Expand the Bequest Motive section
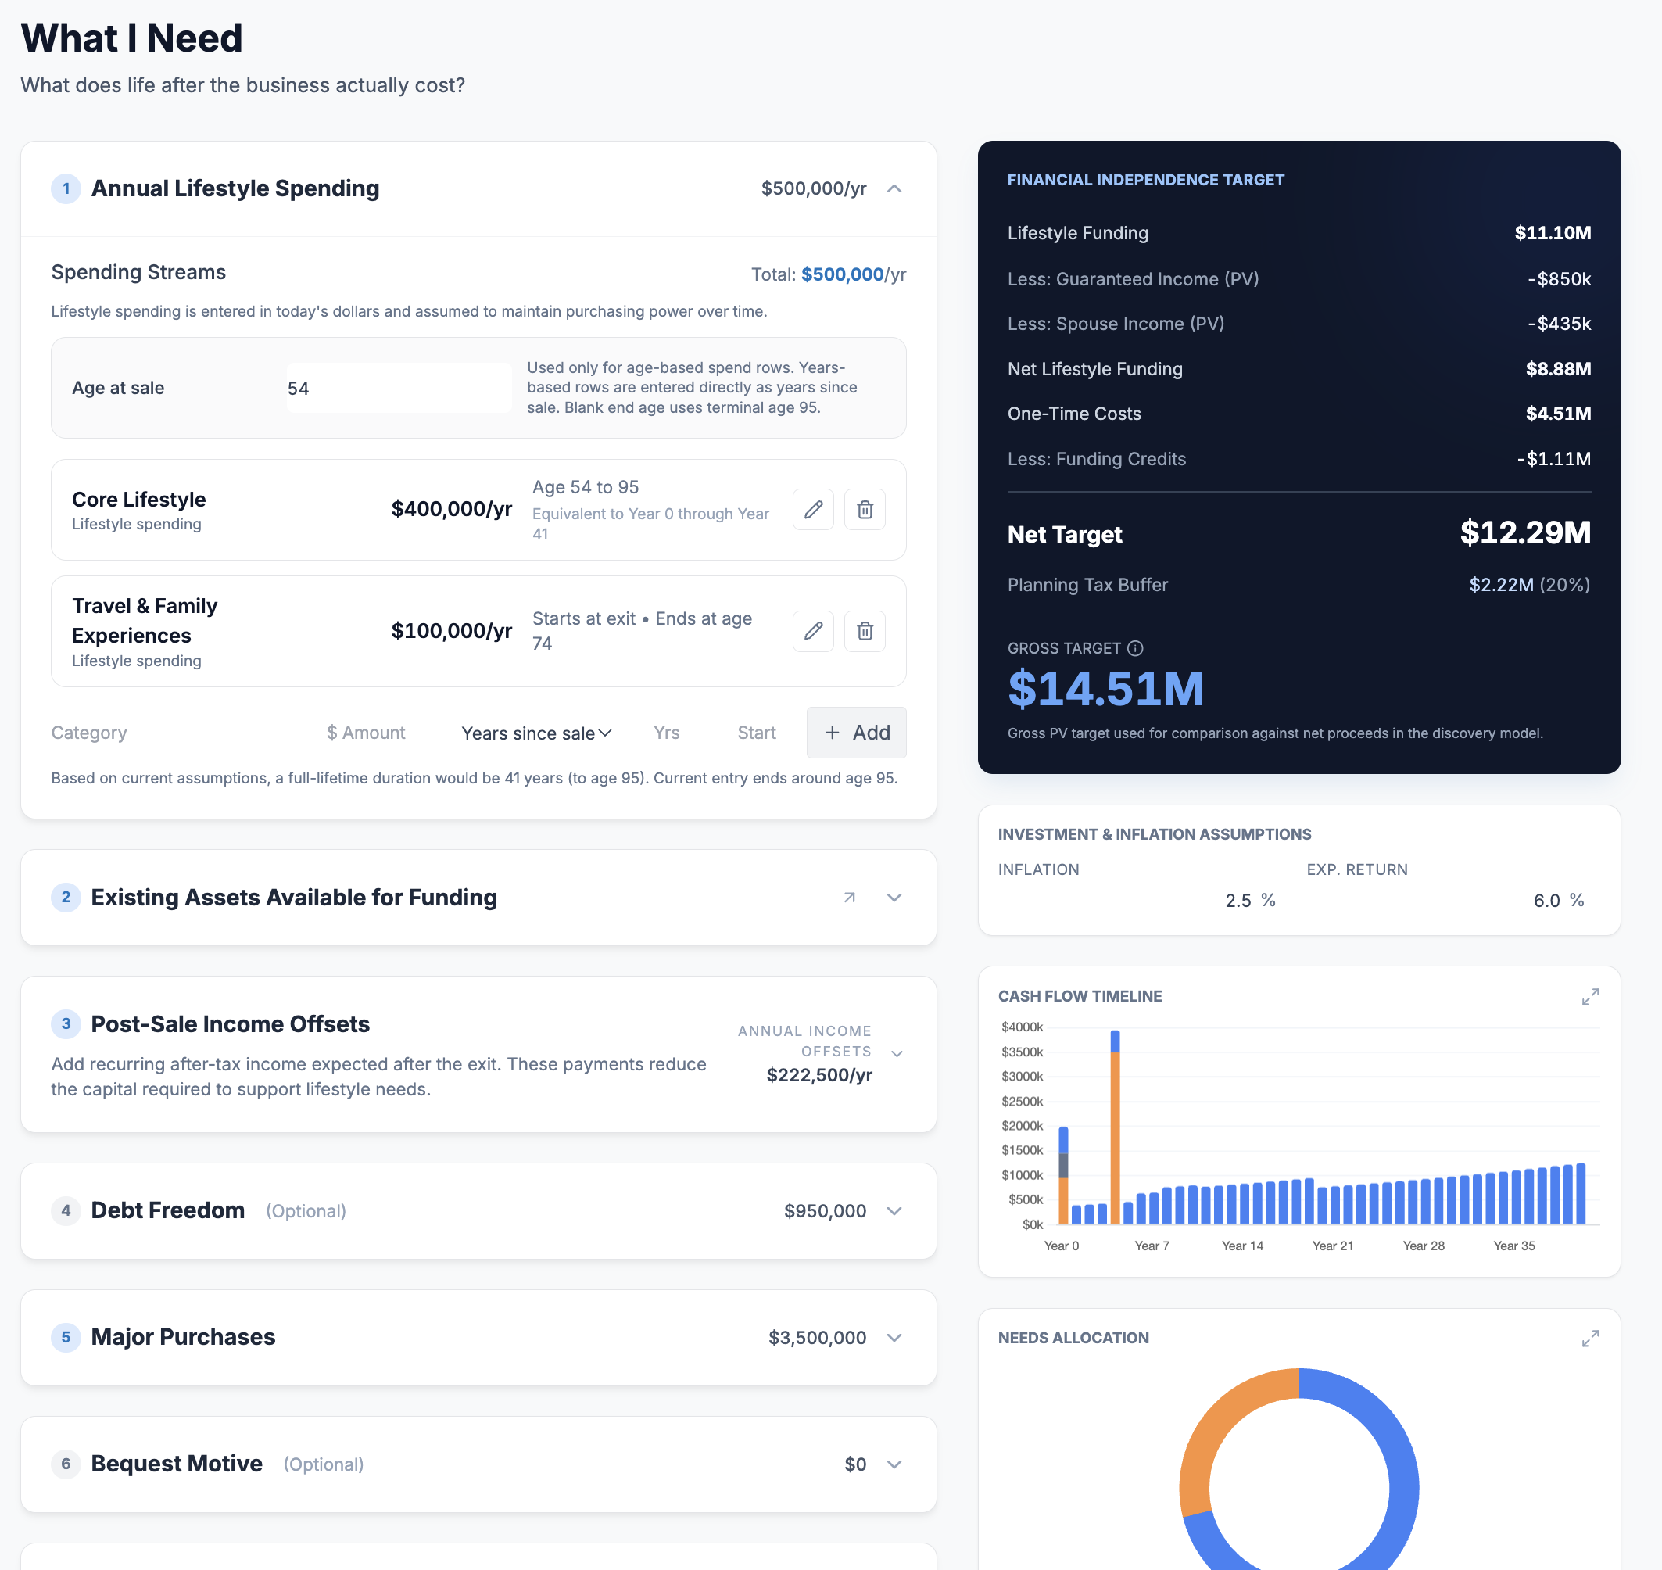This screenshot has width=1662, height=1570. (894, 1464)
